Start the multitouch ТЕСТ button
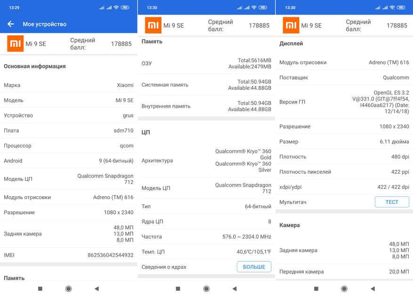 tap(392, 202)
